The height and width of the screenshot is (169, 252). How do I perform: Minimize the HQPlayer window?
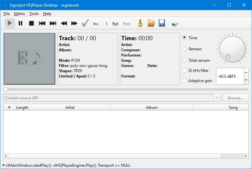[x=214, y=5]
